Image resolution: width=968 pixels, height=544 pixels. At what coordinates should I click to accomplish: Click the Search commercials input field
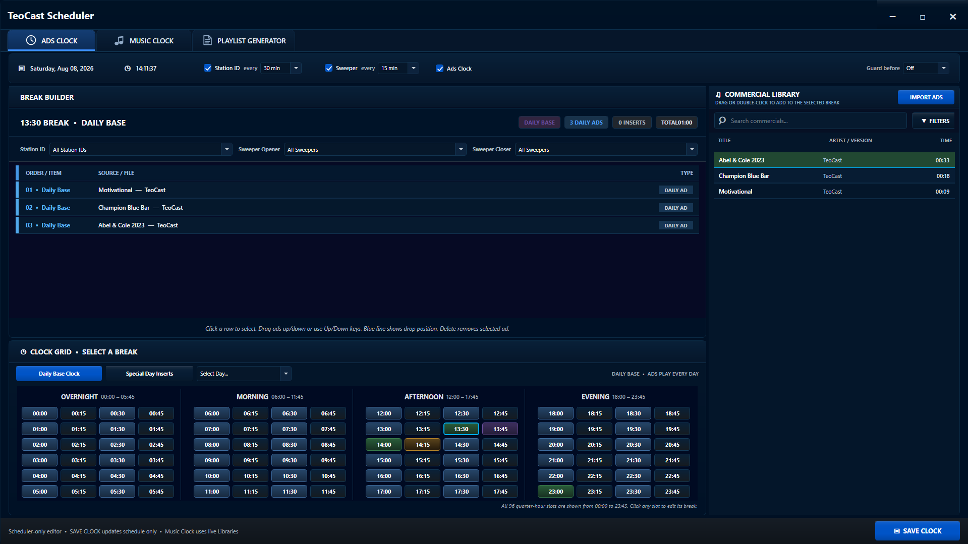810,120
